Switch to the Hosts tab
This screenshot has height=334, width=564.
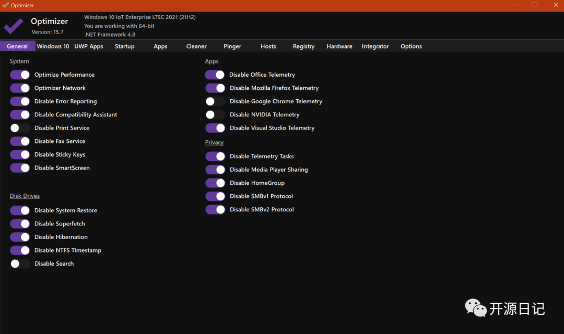[x=268, y=46]
